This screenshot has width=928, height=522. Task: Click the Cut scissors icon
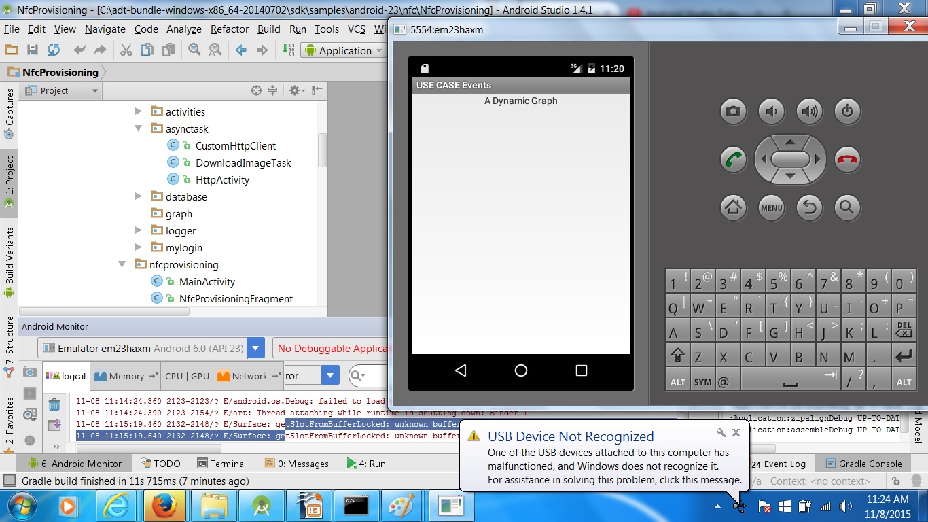(126, 50)
